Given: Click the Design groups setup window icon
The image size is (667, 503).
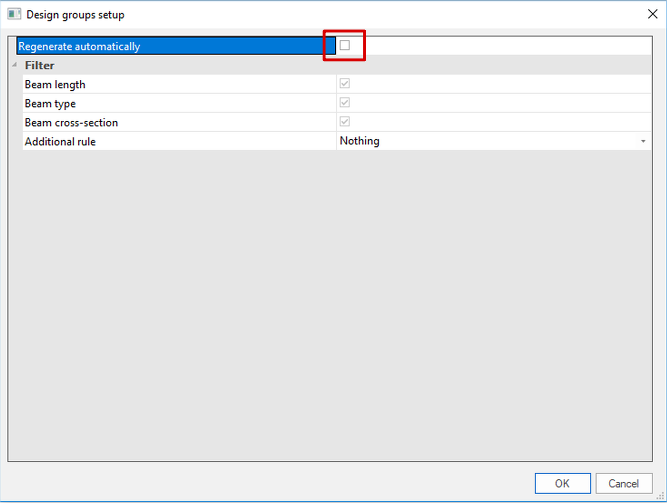Looking at the screenshot, I should 14,14.
